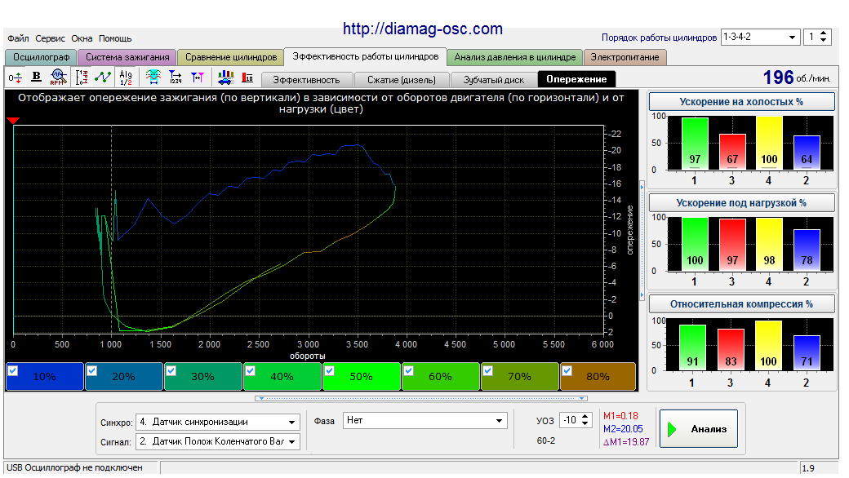Open the Эффективность sub-tab
849x478 pixels.
click(x=306, y=79)
